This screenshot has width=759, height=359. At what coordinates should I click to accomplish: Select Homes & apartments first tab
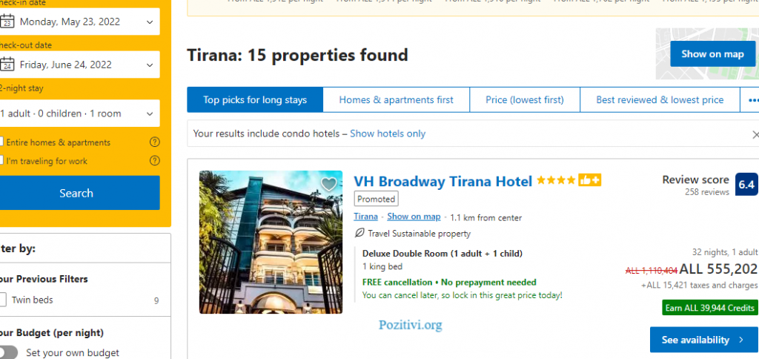tap(396, 100)
